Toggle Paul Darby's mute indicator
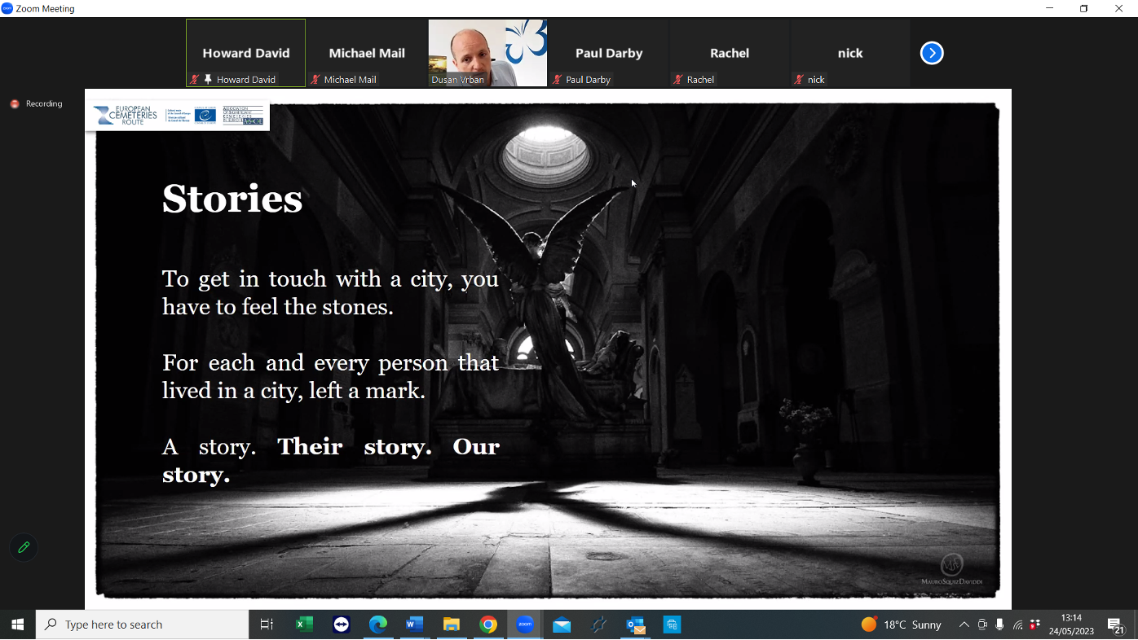This screenshot has width=1138, height=640. click(555, 79)
